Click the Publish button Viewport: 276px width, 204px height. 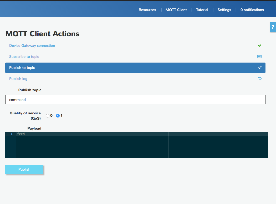tap(24, 170)
